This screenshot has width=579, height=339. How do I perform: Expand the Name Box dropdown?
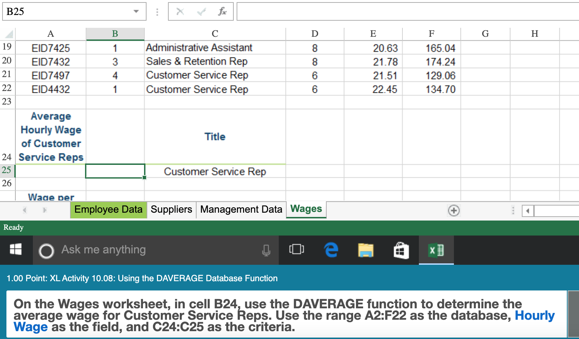136,11
